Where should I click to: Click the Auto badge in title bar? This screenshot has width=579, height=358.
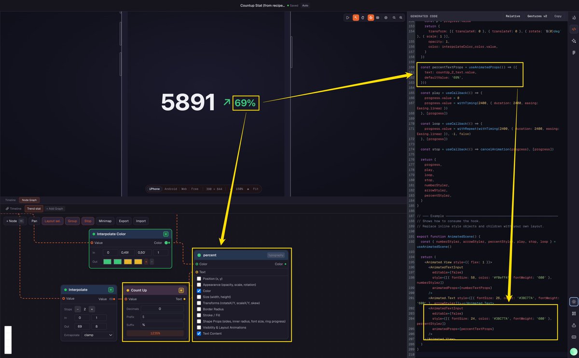click(305, 5)
